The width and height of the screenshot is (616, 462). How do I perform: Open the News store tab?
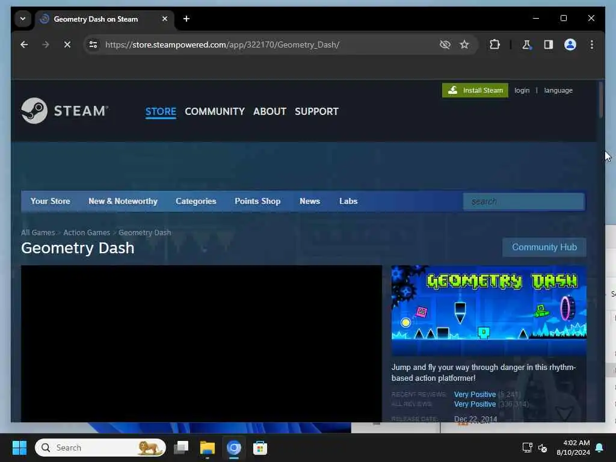[310, 201]
